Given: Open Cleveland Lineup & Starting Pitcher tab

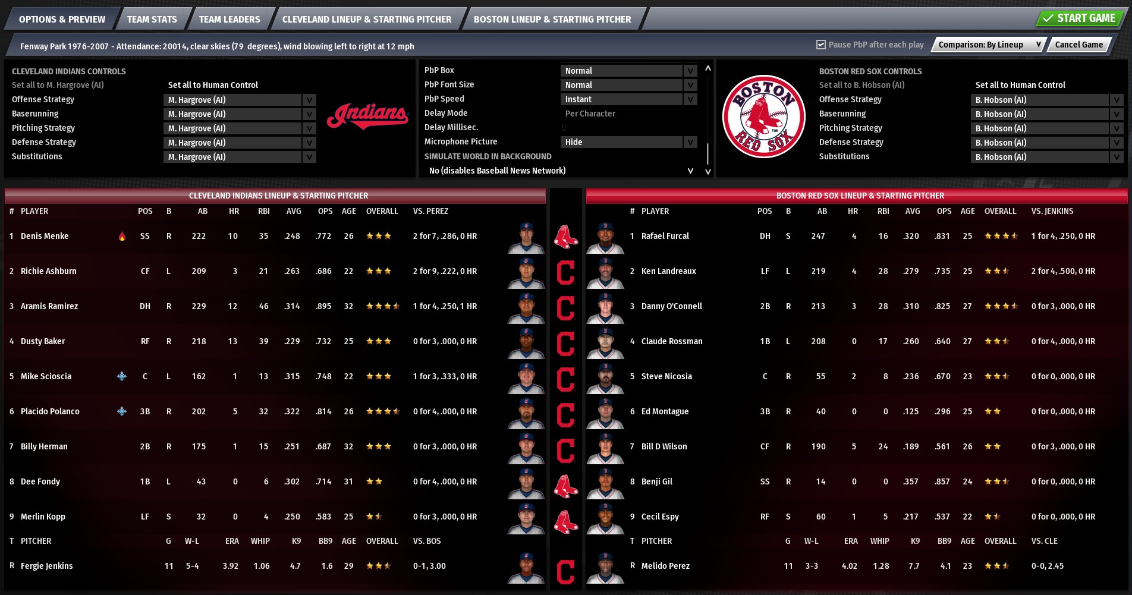Looking at the screenshot, I should [x=367, y=19].
